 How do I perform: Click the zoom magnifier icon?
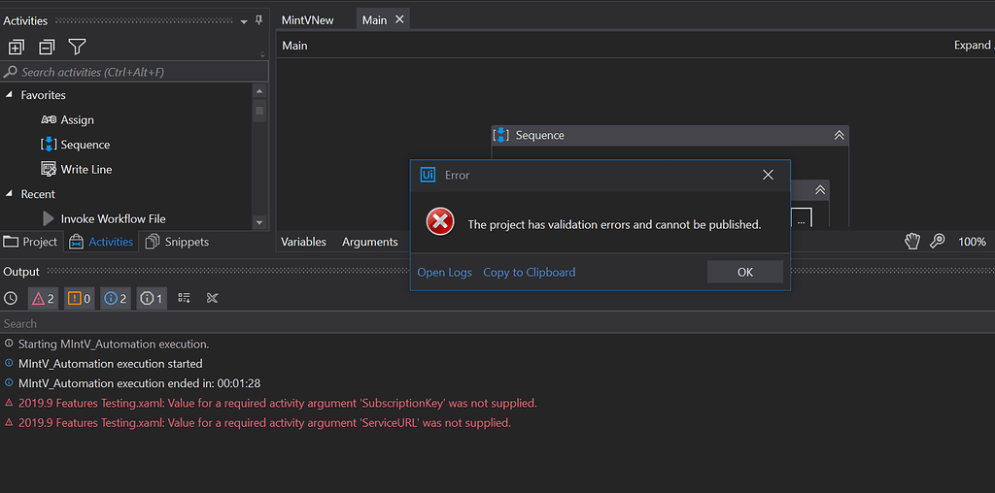point(938,242)
